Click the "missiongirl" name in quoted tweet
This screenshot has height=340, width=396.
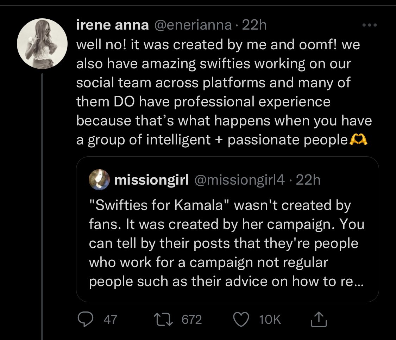(152, 180)
